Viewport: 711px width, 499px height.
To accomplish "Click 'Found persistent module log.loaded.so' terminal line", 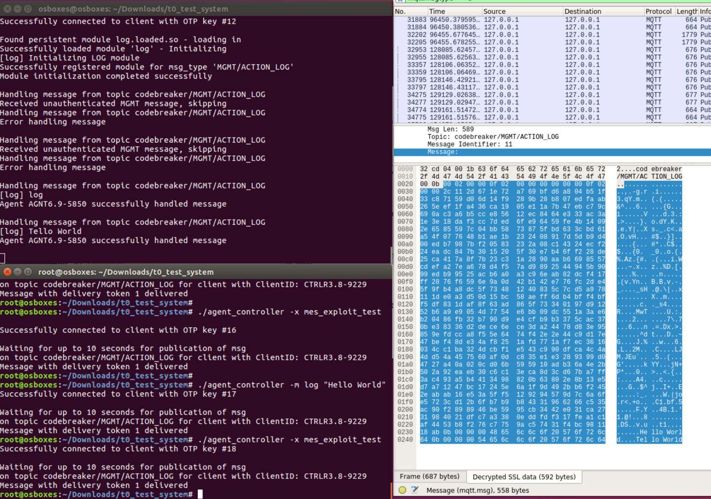I will coord(120,39).
